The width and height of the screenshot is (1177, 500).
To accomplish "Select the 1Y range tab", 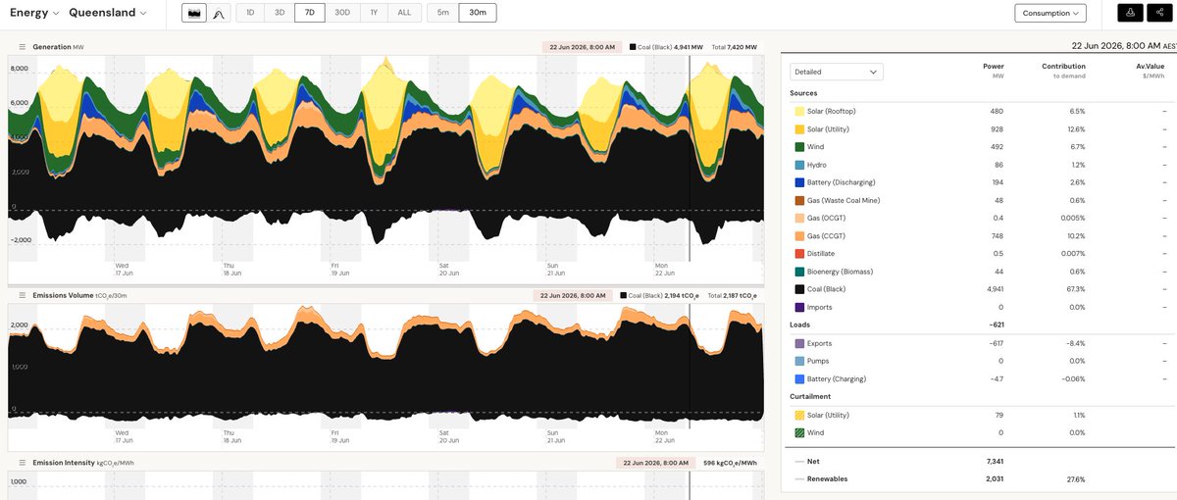I will click(373, 13).
